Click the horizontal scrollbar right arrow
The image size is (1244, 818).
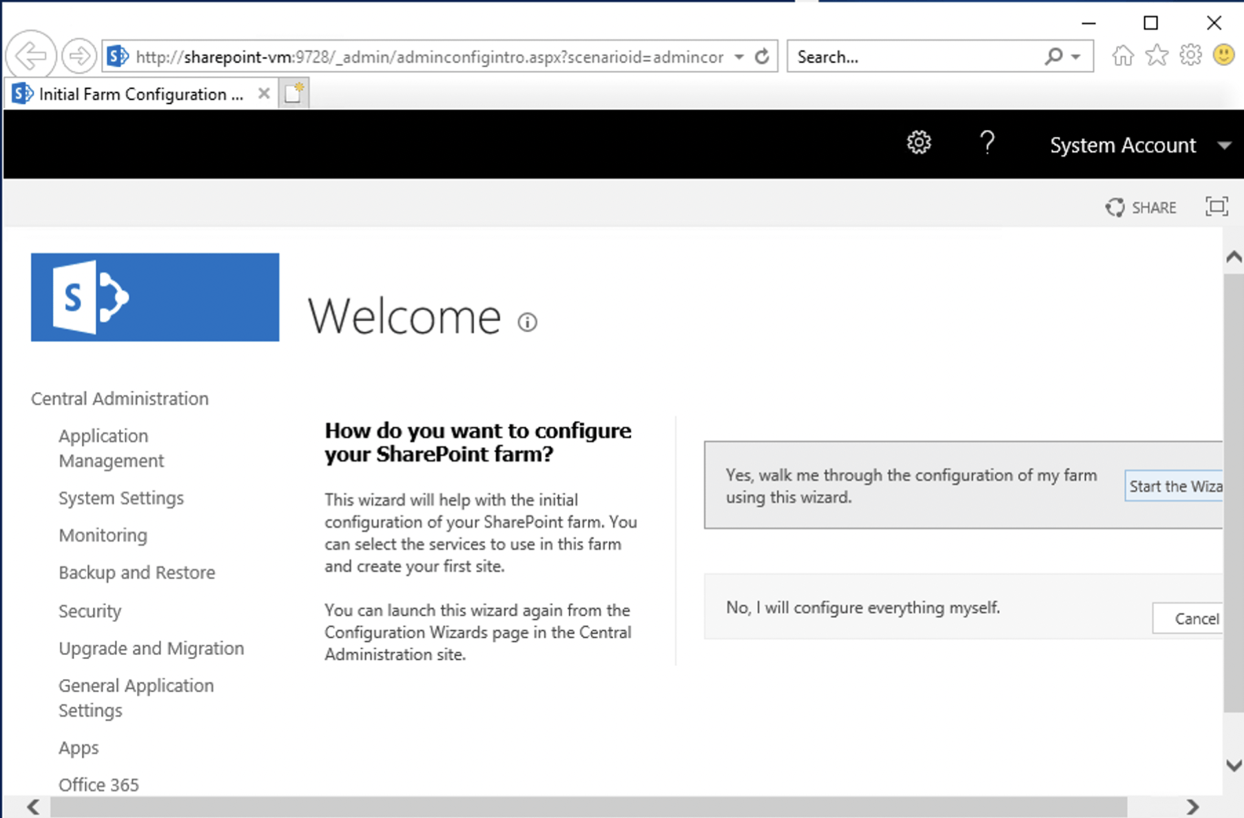1192,806
